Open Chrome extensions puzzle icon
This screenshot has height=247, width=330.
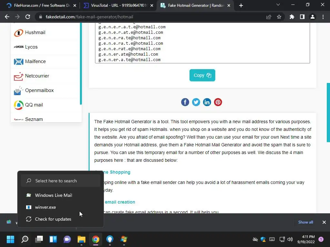pos(292,17)
